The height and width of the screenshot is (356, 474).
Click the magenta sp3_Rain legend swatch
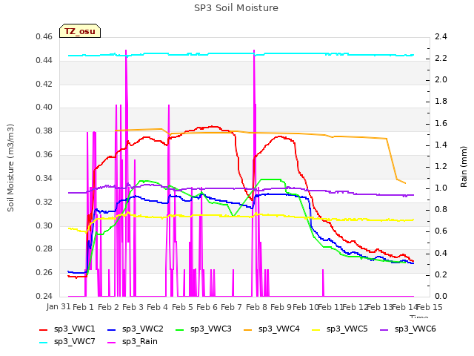tap(112, 343)
